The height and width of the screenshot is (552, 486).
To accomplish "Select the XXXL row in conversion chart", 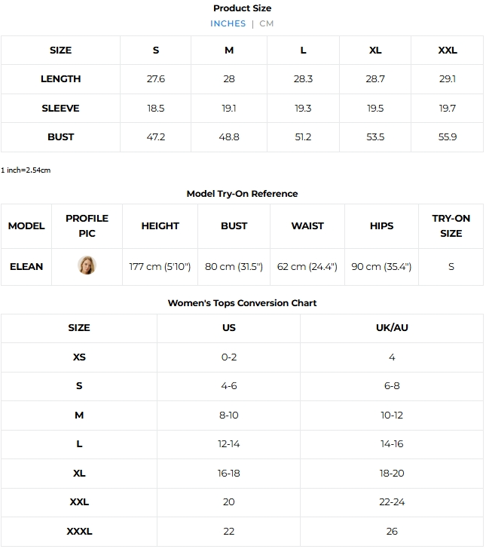I will [79, 532].
